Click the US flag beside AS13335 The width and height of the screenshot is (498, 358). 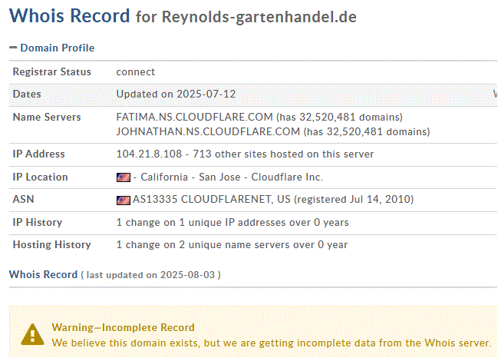click(x=123, y=200)
